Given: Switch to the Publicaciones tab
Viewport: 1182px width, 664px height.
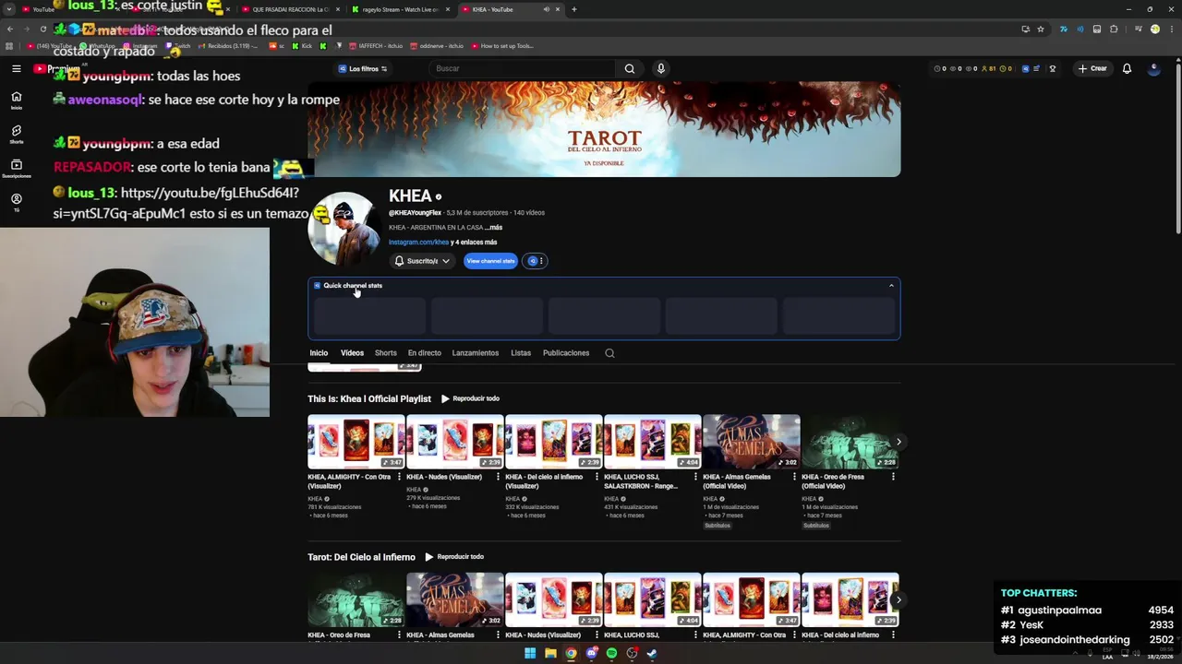Looking at the screenshot, I should pos(566,353).
